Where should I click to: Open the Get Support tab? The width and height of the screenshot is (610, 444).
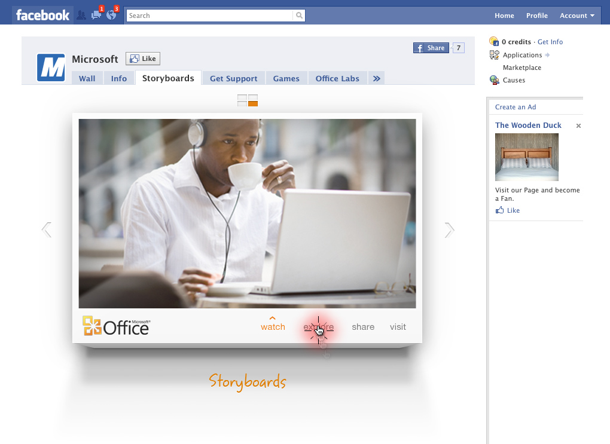(x=234, y=78)
